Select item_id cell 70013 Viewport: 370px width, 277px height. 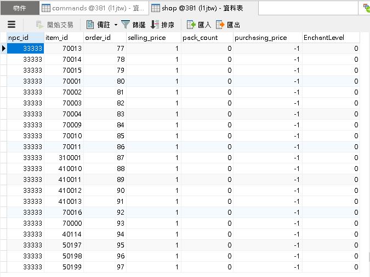click(x=64, y=49)
